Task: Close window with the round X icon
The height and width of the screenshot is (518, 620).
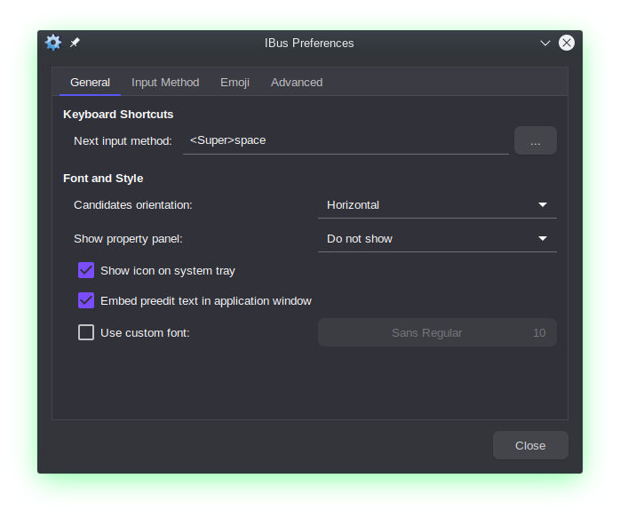Action: click(566, 43)
